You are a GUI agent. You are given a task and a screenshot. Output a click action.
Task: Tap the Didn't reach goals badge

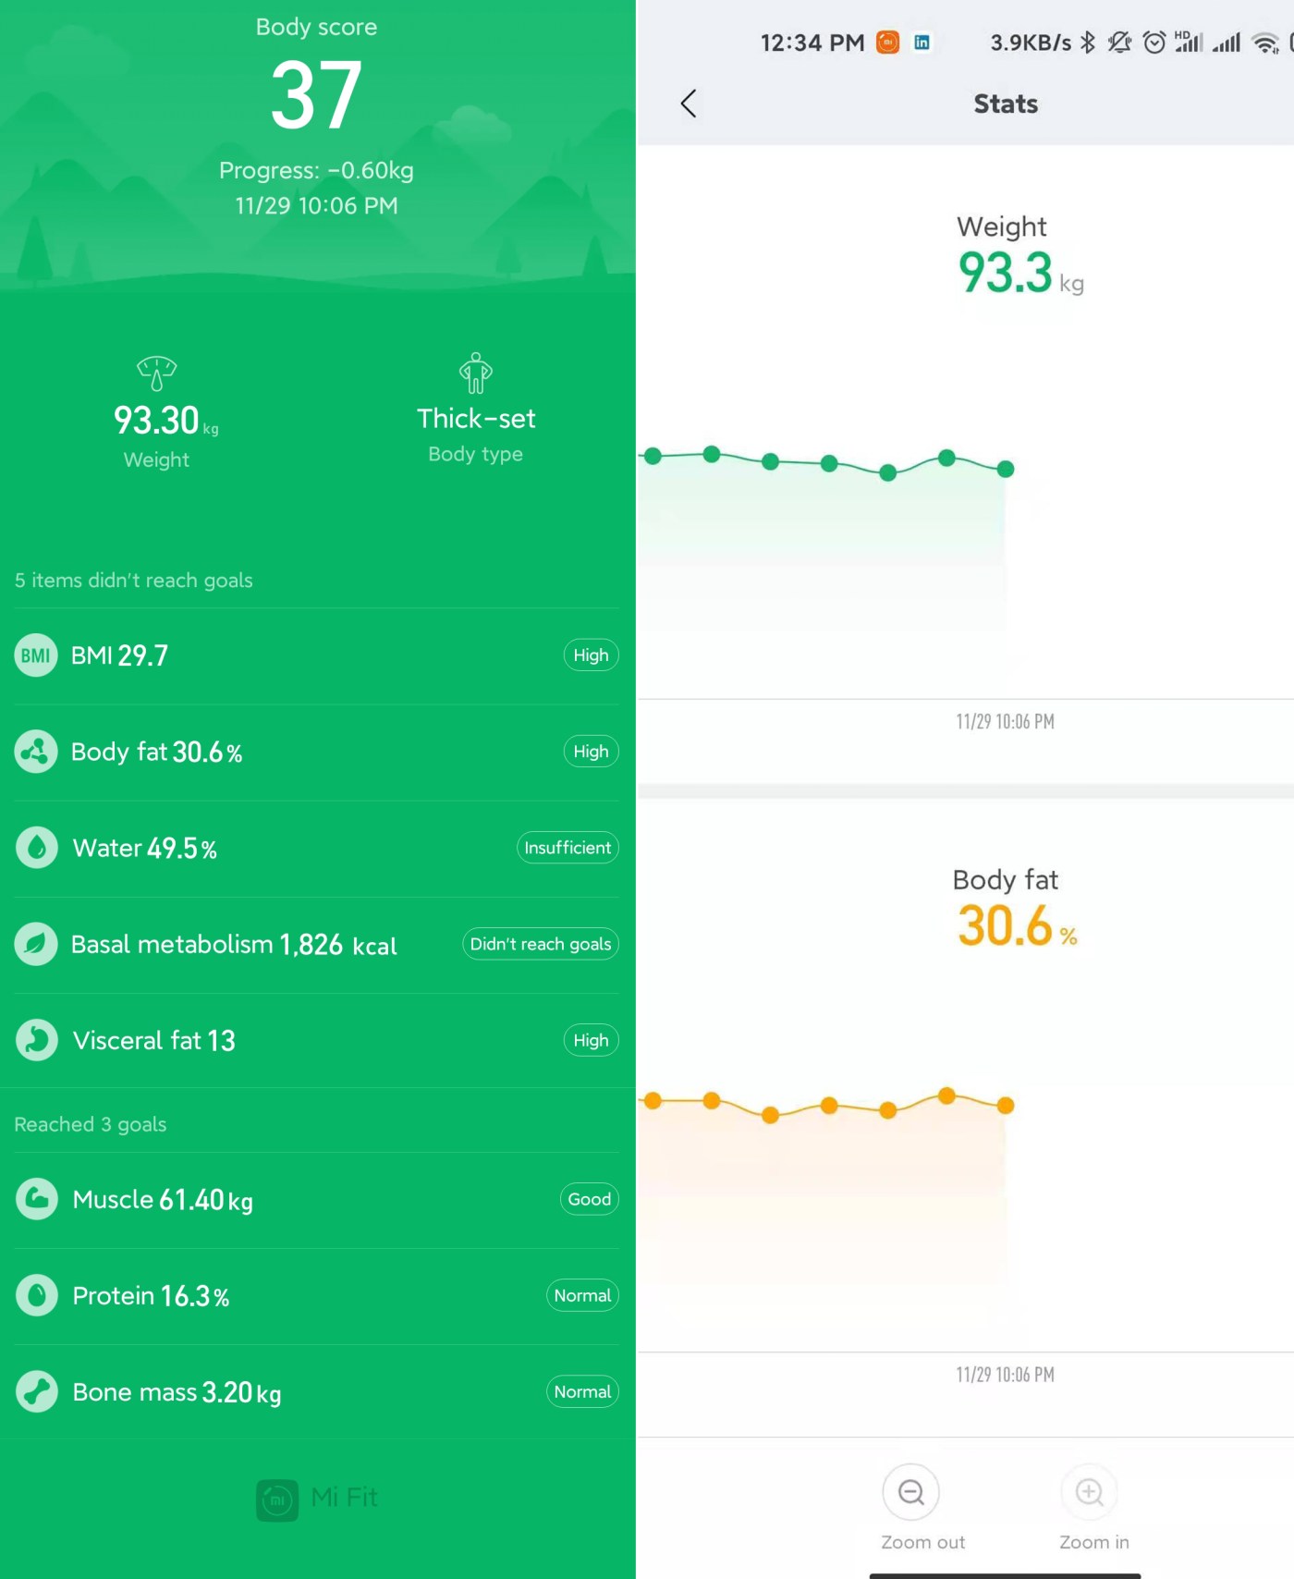tap(541, 944)
